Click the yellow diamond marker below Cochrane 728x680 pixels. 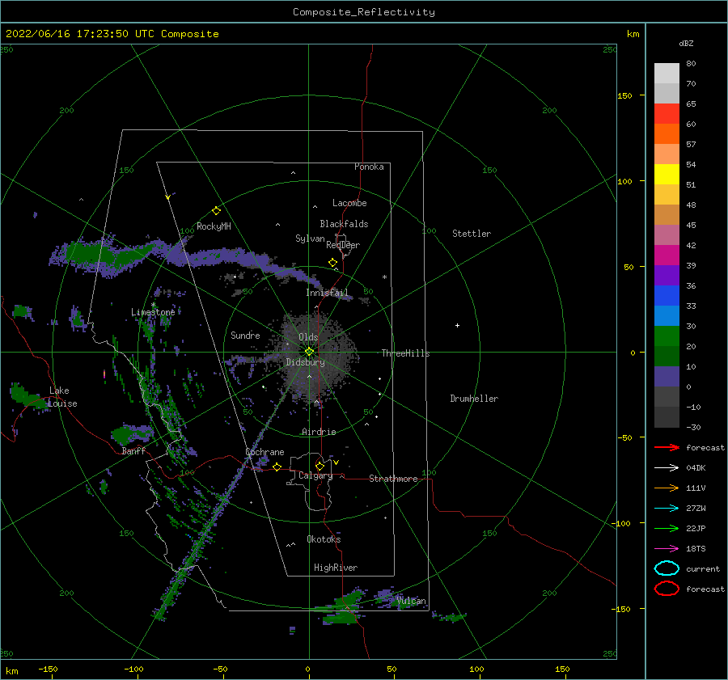tap(277, 467)
